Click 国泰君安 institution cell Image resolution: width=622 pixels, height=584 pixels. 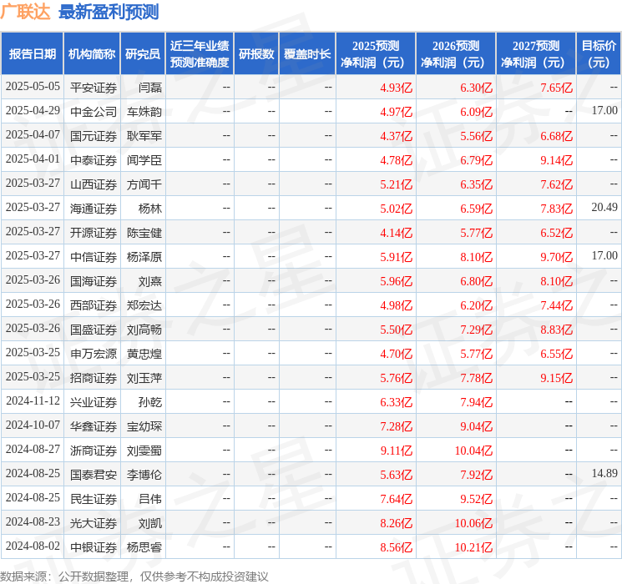point(94,475)
